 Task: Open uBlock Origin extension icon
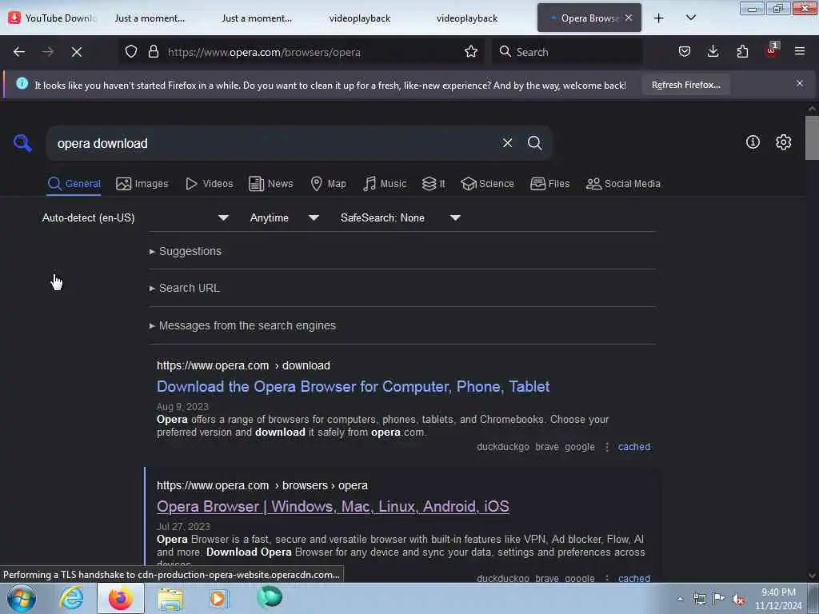click(771, 50)
